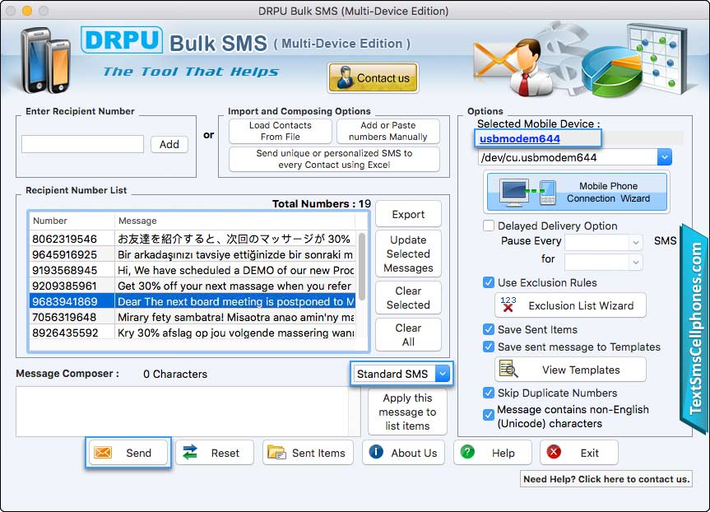
Task: Click the Exit button label
Action: click(x=590, y=453)
